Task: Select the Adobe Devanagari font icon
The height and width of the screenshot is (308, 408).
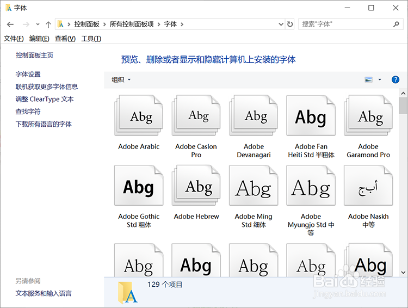Action: [x=254, y=115]
